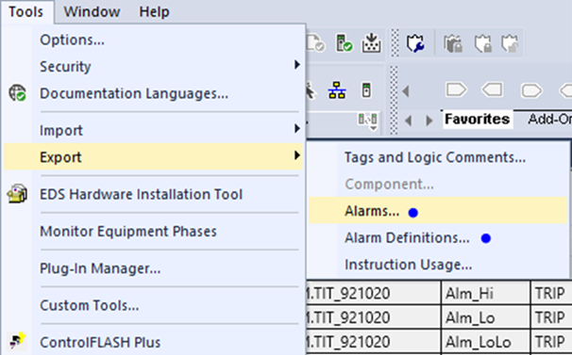572x355 pixels.
Task: Select the Alm_Hi table cell
Action: pyautogui.click(x=485, y=293)
